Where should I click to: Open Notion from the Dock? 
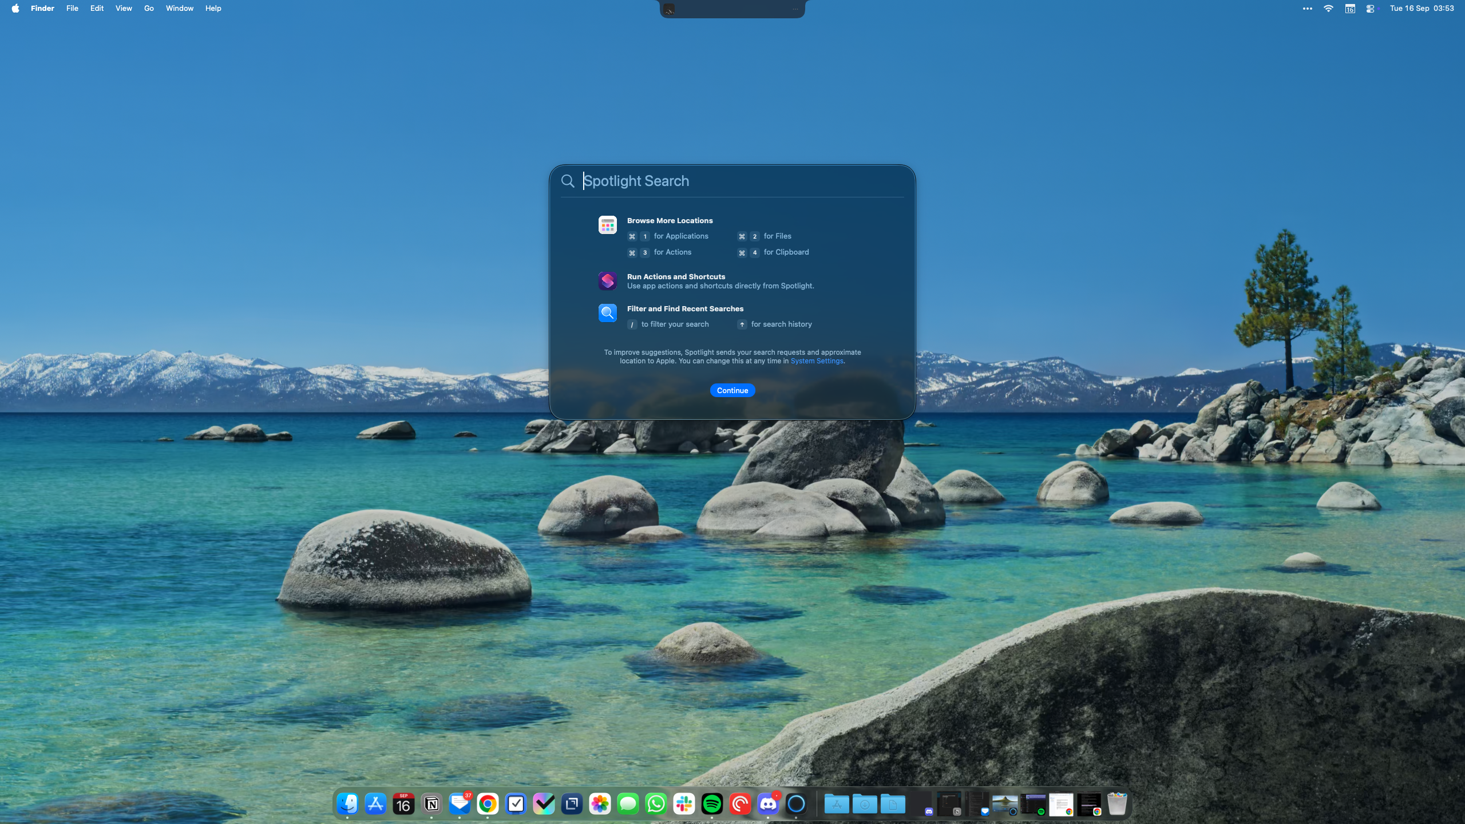431,804
